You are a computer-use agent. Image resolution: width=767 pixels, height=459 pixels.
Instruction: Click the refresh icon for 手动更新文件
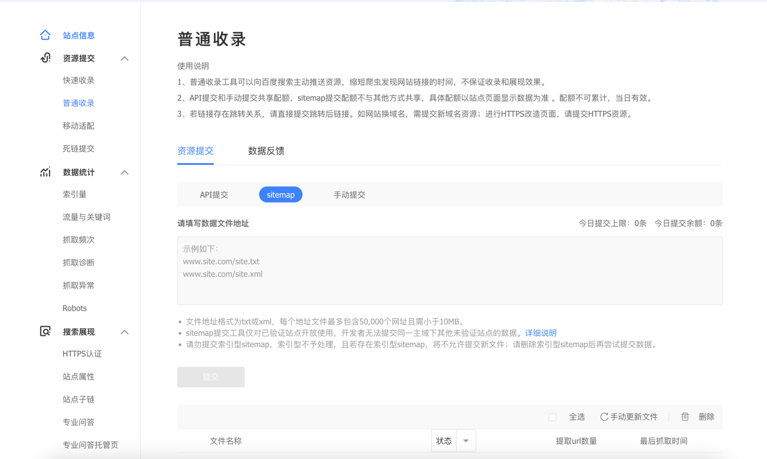click(604, 417)
